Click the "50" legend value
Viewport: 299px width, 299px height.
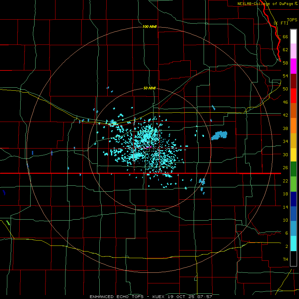(285, 89)
